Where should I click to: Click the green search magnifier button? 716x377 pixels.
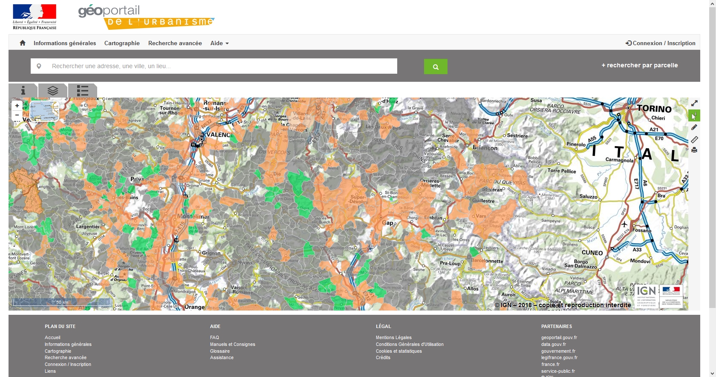pyautogui.click(x=436, y=66)
